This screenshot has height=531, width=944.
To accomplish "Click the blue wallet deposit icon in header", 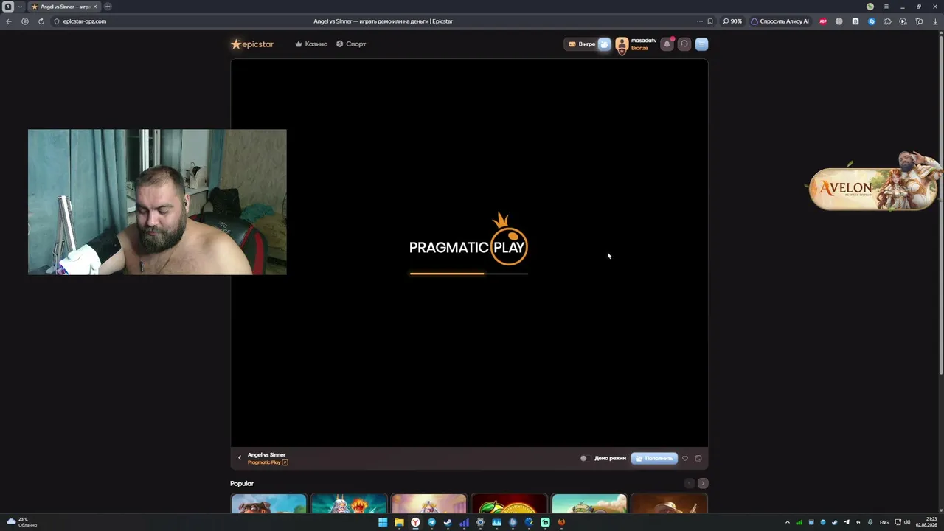I will tap(604, 44).
